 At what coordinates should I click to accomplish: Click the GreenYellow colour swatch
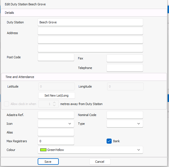pyautogui.click(x=43, y=150)
